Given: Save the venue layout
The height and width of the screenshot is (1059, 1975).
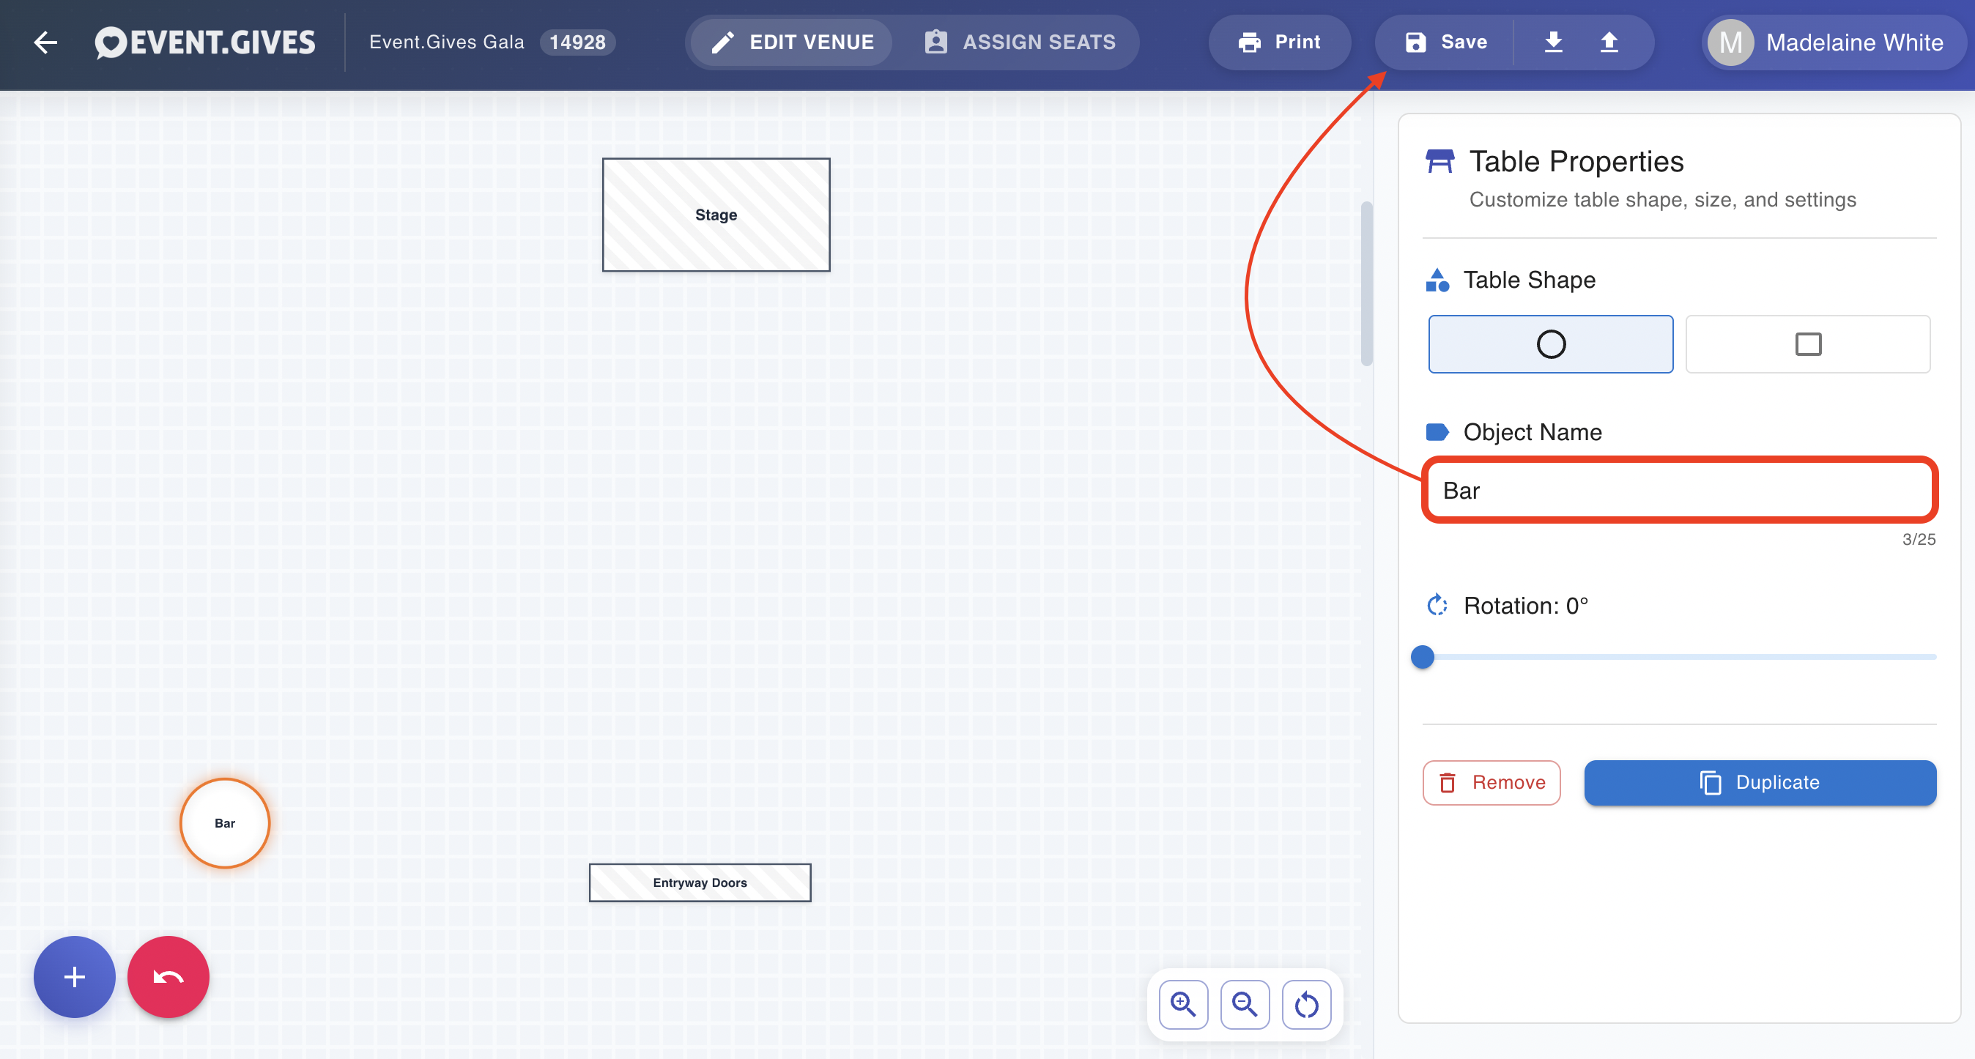Looking at the screenshot, I should 1445,42.
